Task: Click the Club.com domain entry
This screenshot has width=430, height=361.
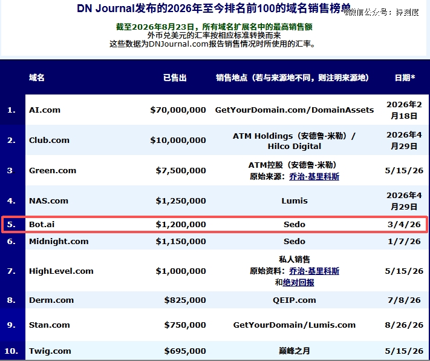Action: point(49,140)
